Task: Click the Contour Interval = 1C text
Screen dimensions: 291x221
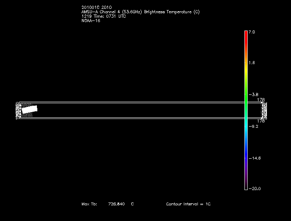Action: pos(188,204)
